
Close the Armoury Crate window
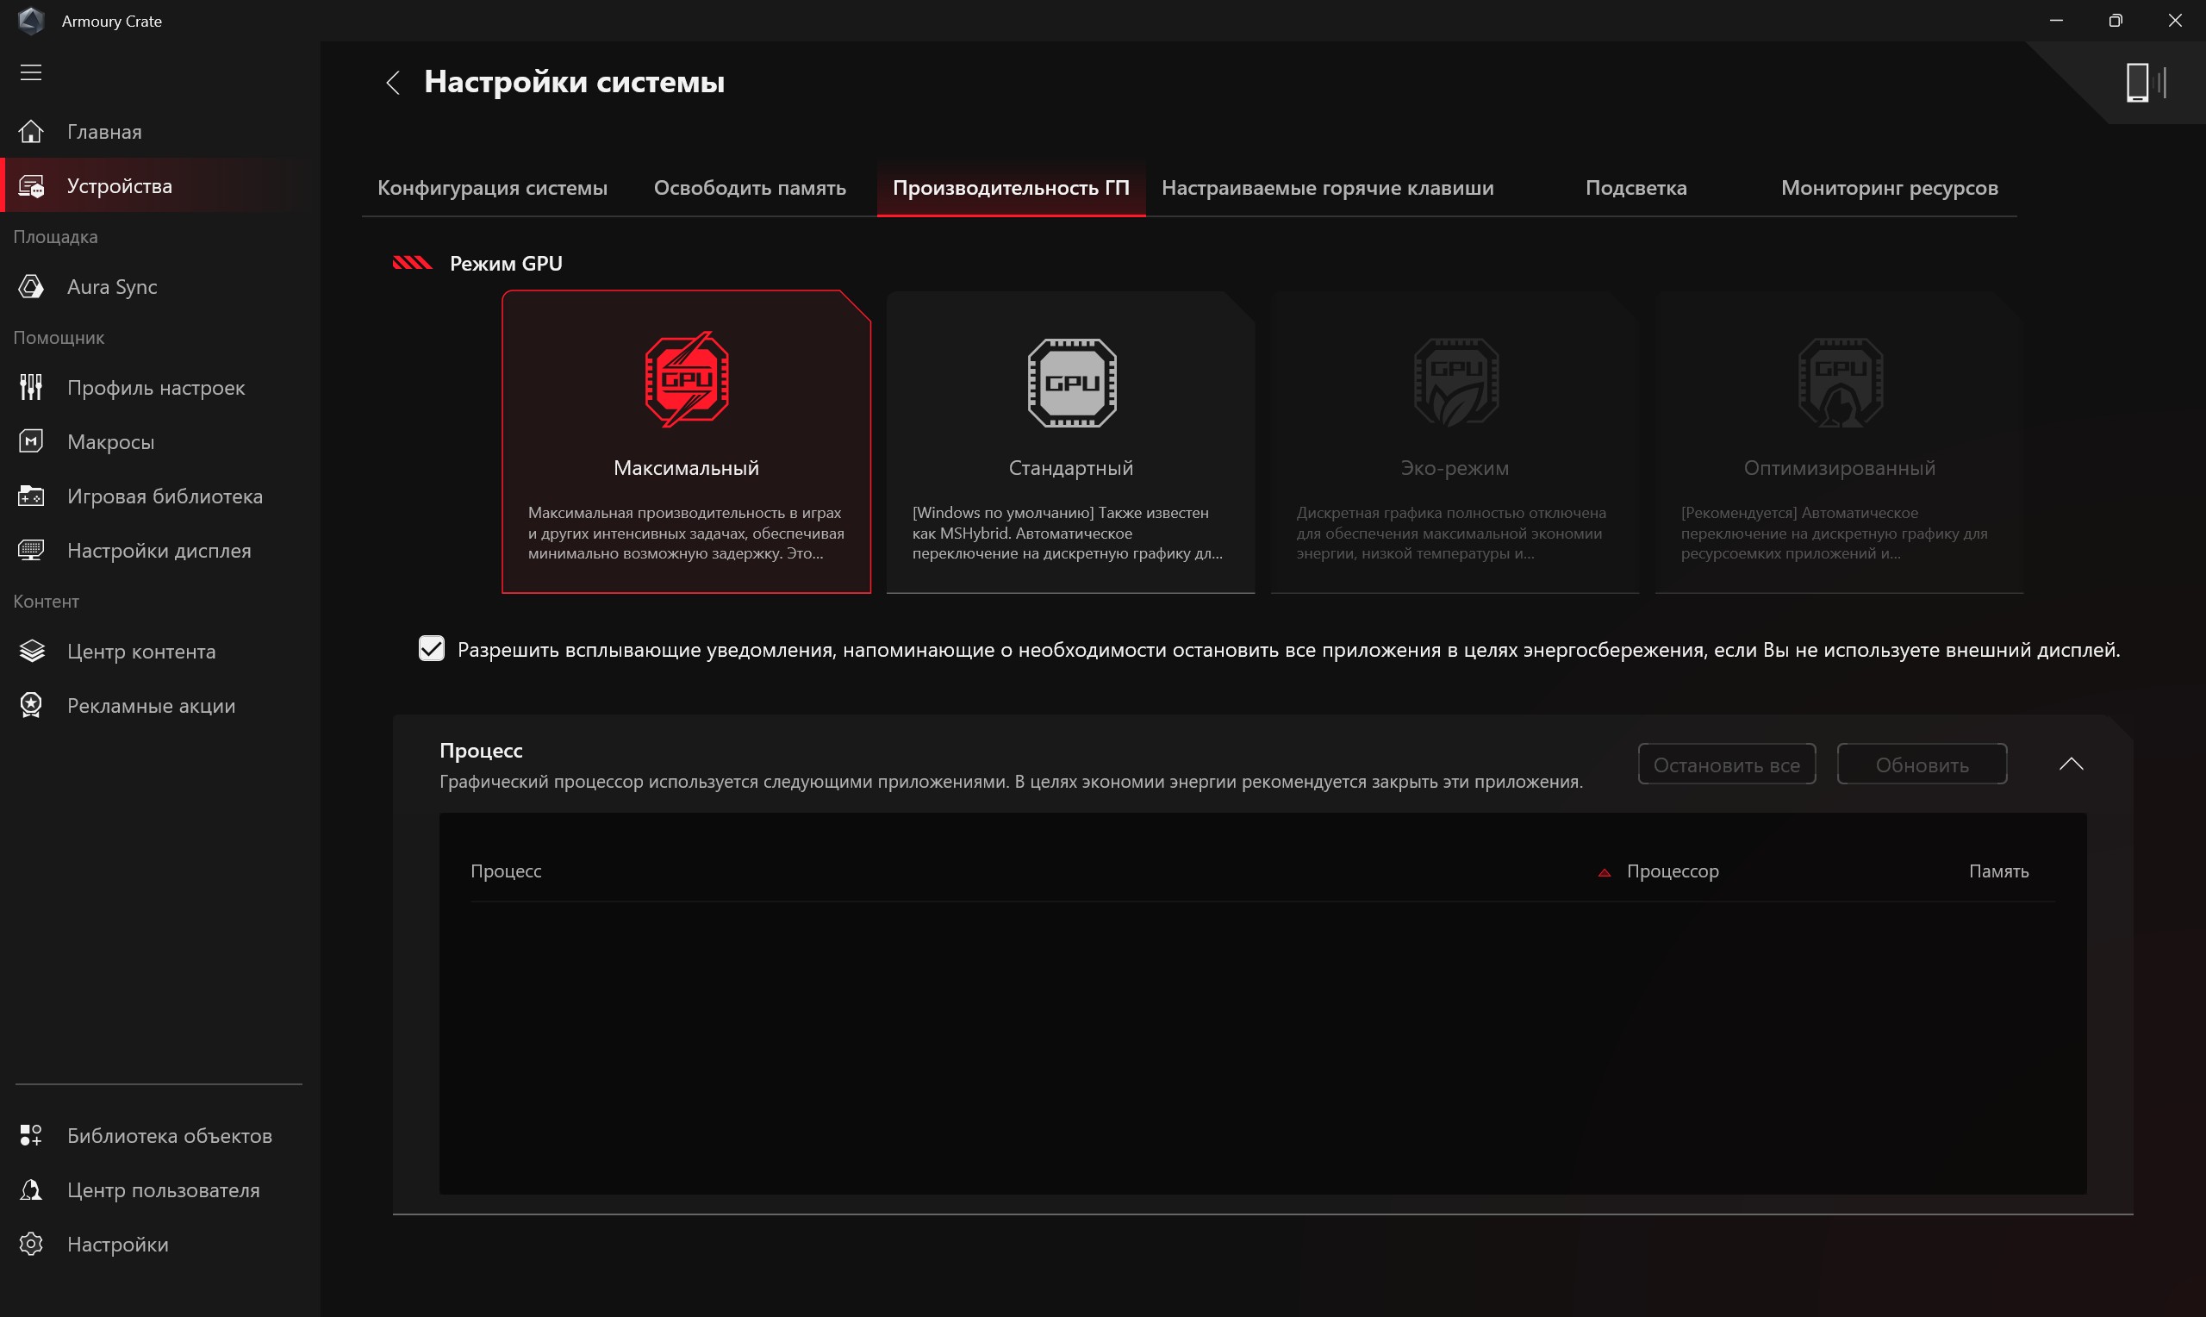pyautogui.click(x=2175, y=21)
